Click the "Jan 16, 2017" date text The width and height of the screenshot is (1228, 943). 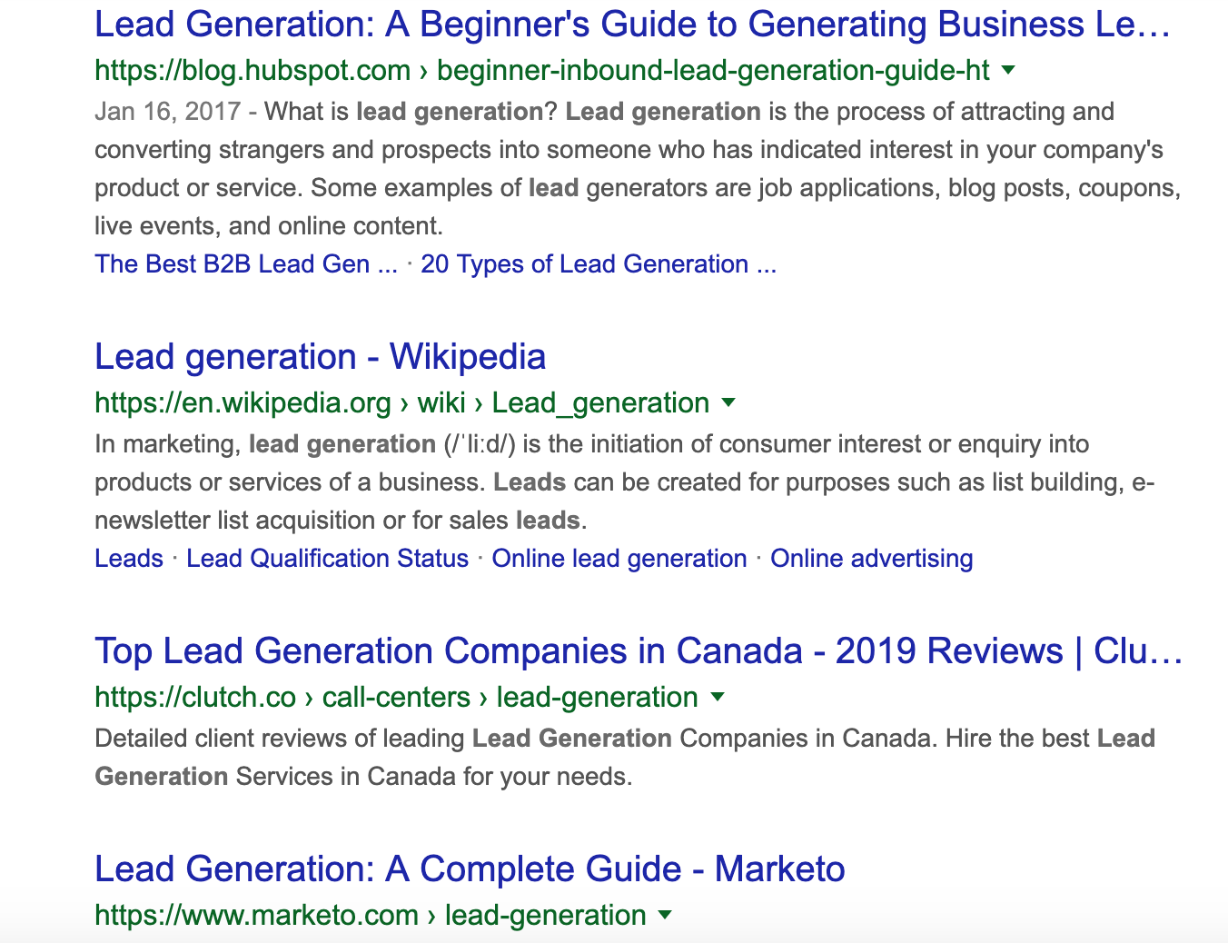[x=168, y=112]
